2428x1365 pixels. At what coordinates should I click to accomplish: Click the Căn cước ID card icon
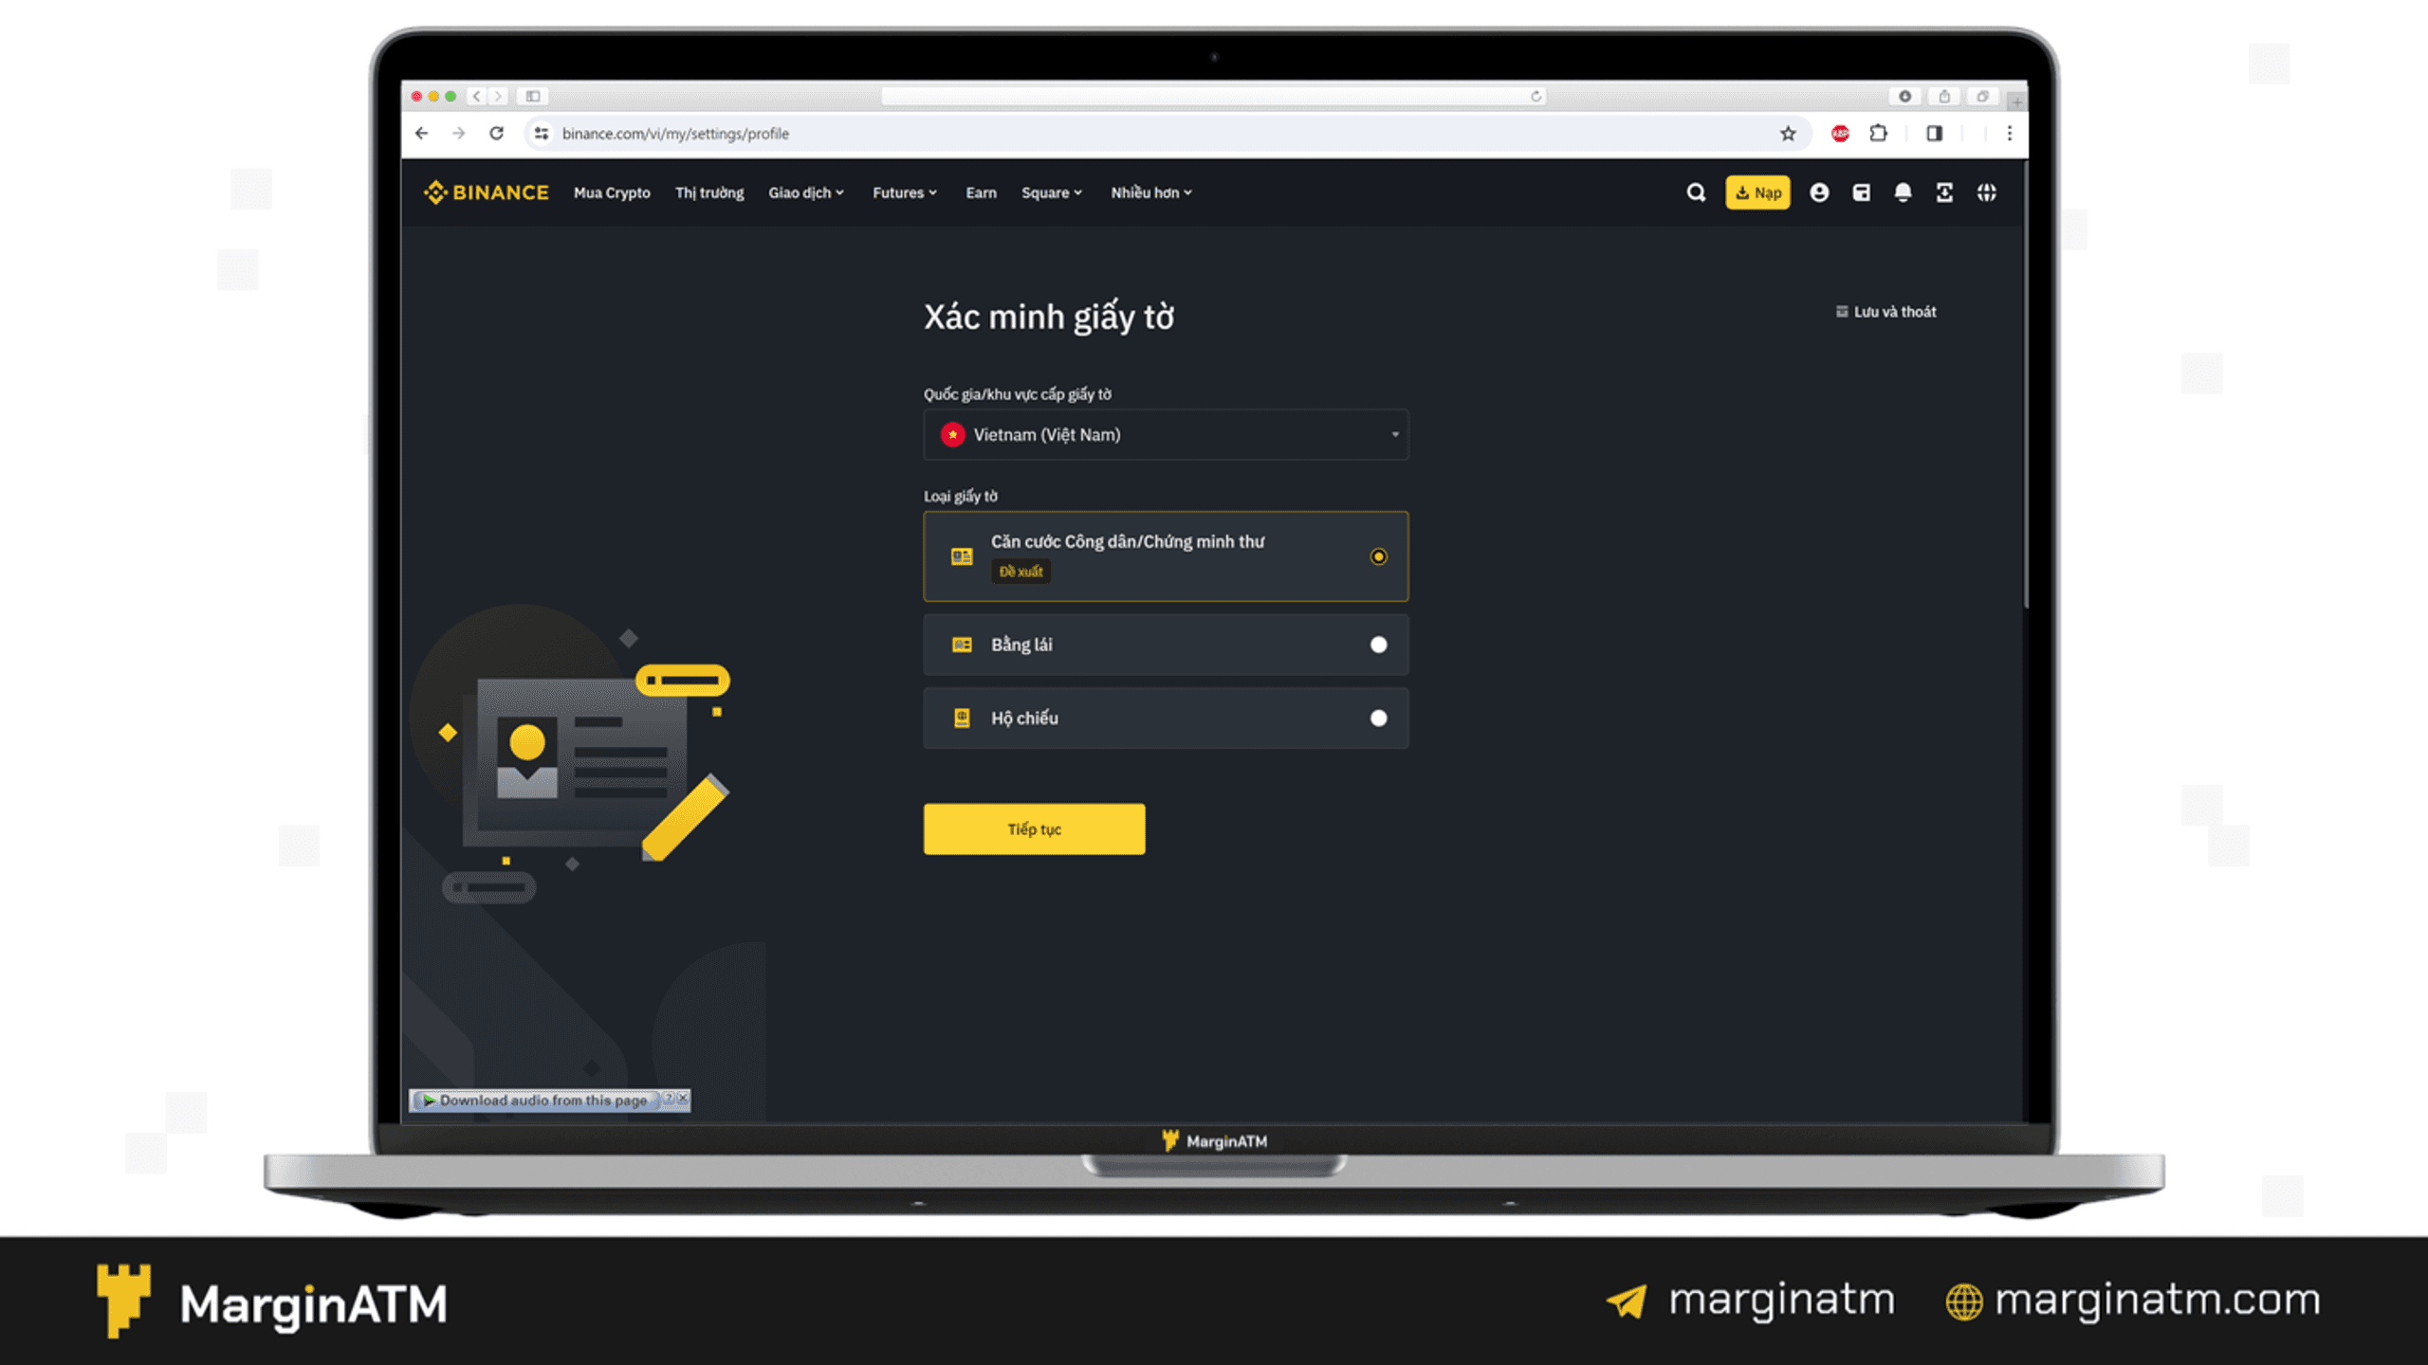(962, 556)
